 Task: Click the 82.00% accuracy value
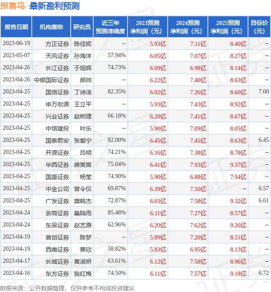117,140
